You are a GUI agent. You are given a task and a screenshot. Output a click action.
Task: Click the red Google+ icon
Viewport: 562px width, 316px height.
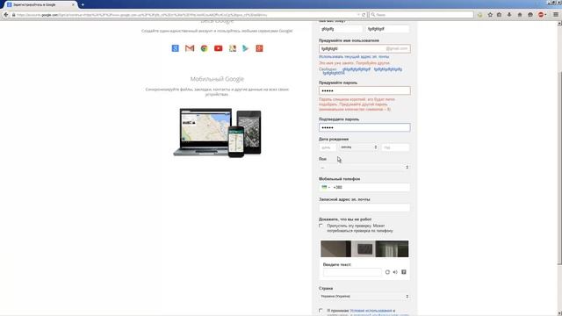pyautogui.click(x=260, y=48)
